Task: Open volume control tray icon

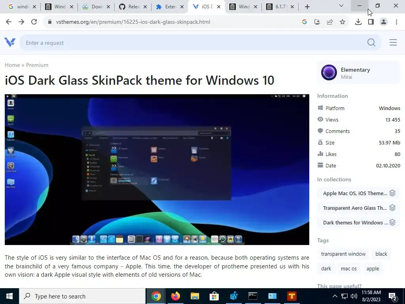Action: click(354, 296)
